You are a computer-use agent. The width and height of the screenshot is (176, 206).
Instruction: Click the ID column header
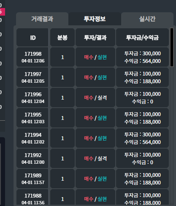tap(32, 38)
